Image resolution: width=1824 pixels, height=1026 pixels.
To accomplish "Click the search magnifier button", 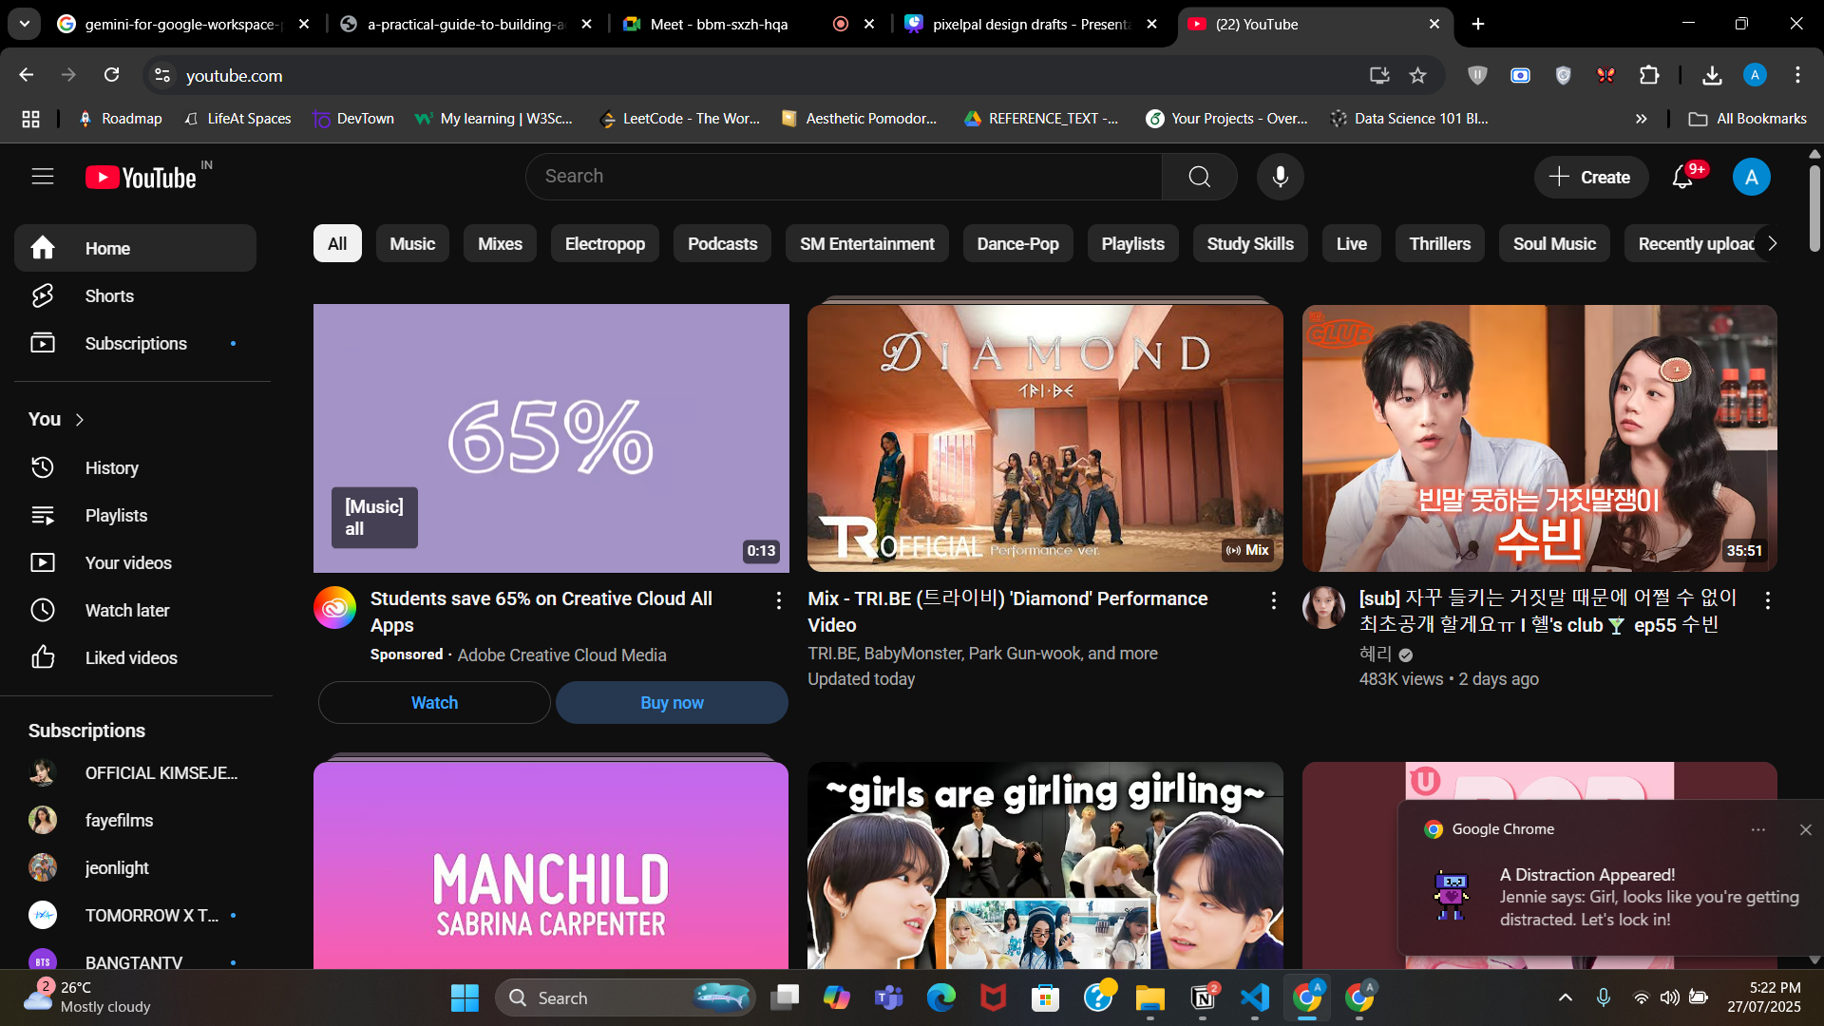I will tap(1199, 177).
